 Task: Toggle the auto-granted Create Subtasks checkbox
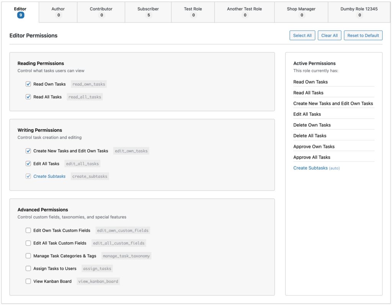click(28, 176)
